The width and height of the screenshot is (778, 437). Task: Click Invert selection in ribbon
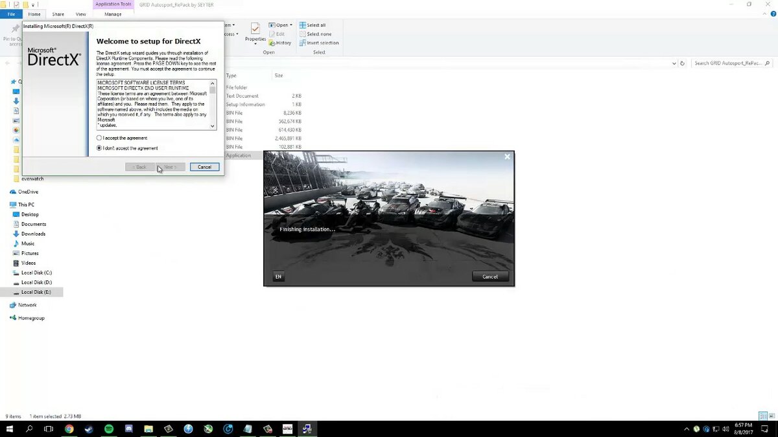[x=319, y=43]
